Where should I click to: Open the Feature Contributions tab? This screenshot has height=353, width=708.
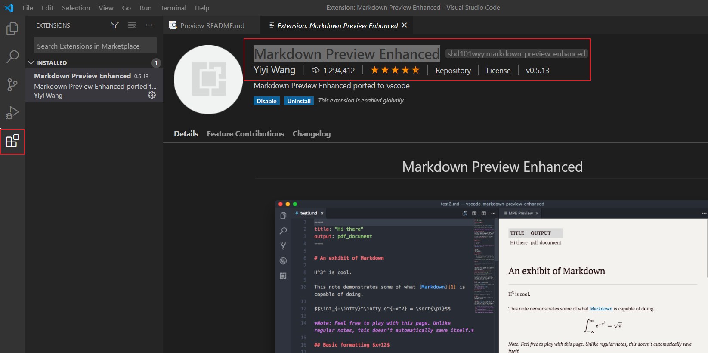coord(245,134)
